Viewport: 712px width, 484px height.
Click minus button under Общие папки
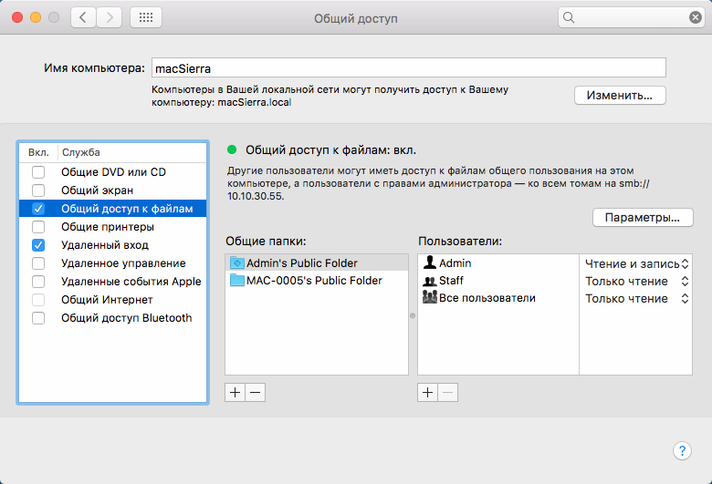tap(255, 392)
